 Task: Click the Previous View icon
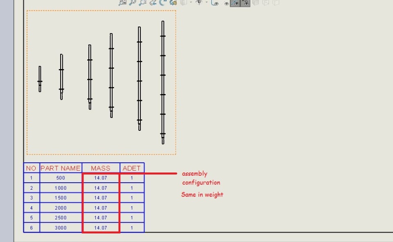point(153,2)
